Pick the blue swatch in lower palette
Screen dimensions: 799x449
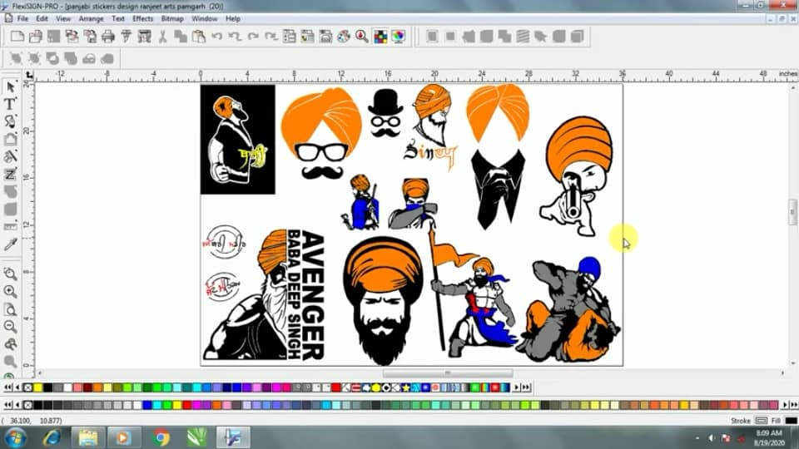point(147,405)
